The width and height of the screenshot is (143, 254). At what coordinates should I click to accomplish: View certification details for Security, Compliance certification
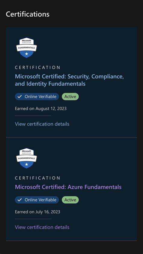42,124
